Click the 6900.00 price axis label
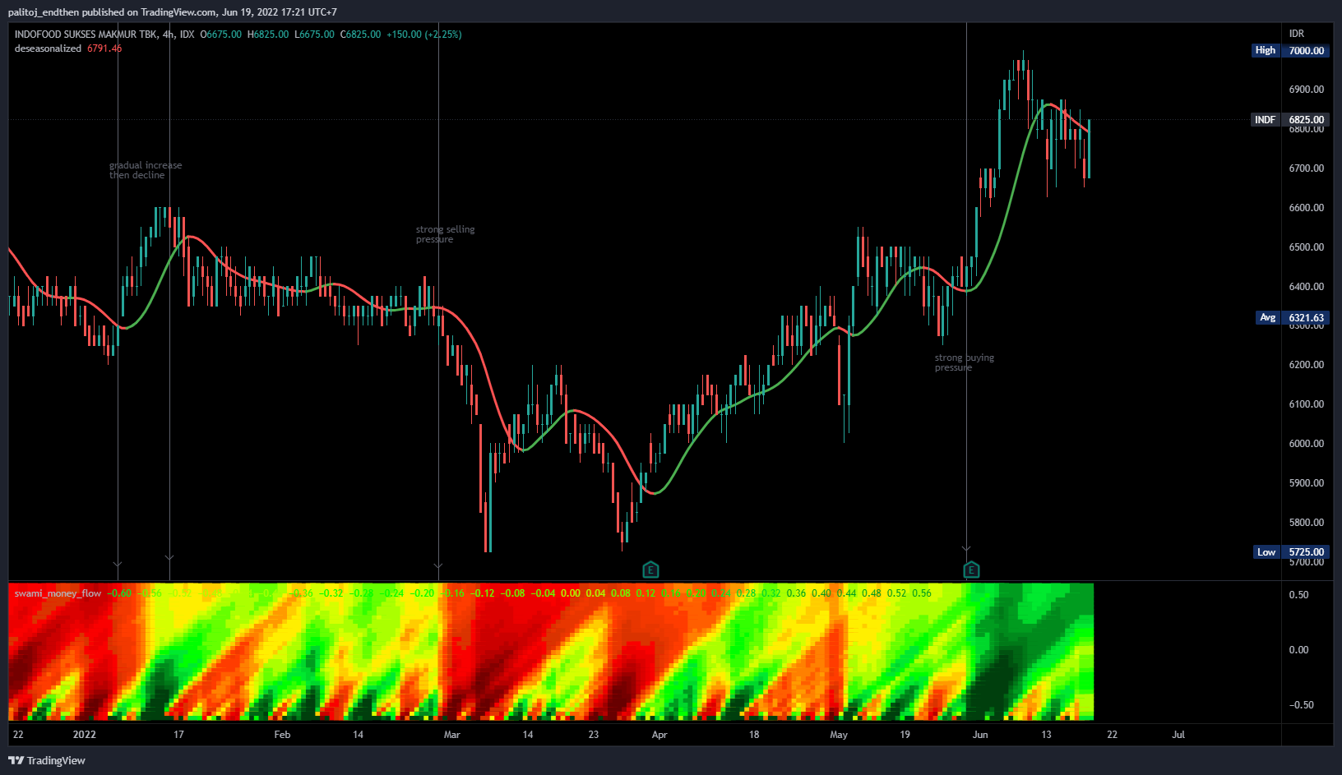 pyautogui.click(x=1307, y=90)
